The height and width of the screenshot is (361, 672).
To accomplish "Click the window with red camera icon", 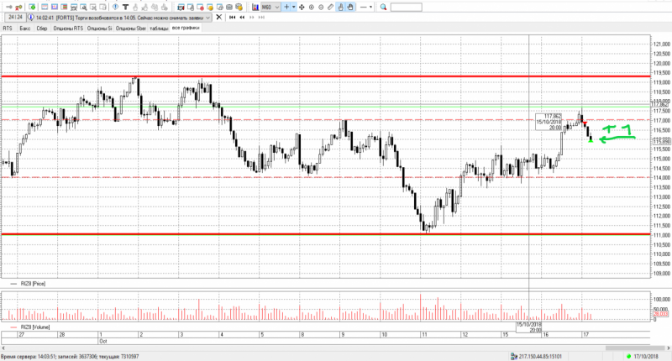I will 181,7.
